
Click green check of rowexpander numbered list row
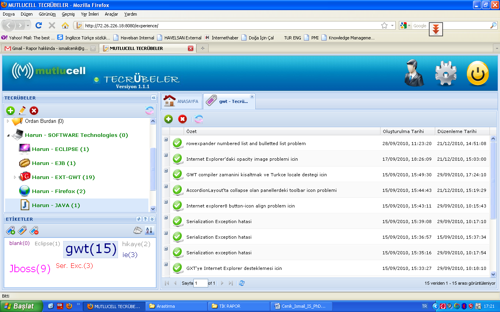pos(178,143)
